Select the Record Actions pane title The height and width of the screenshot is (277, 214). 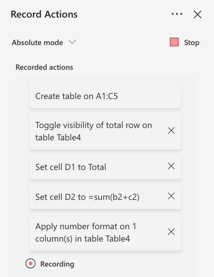point(44,14)
